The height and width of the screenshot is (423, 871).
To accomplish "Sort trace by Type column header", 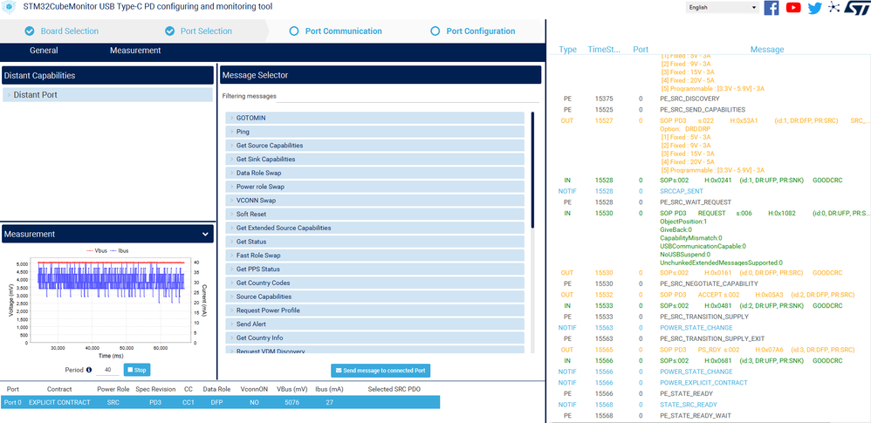I will coord(567,50).
